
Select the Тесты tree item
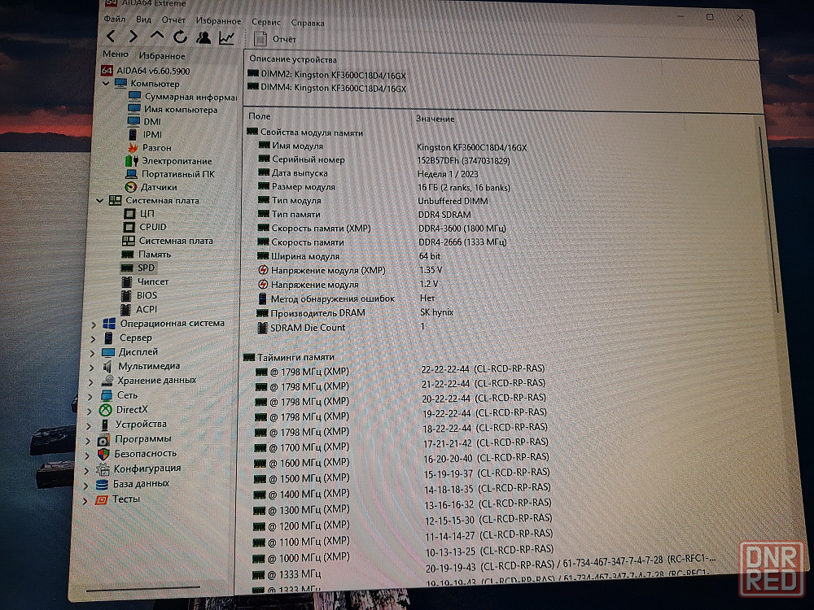click(x=117, y=499)
